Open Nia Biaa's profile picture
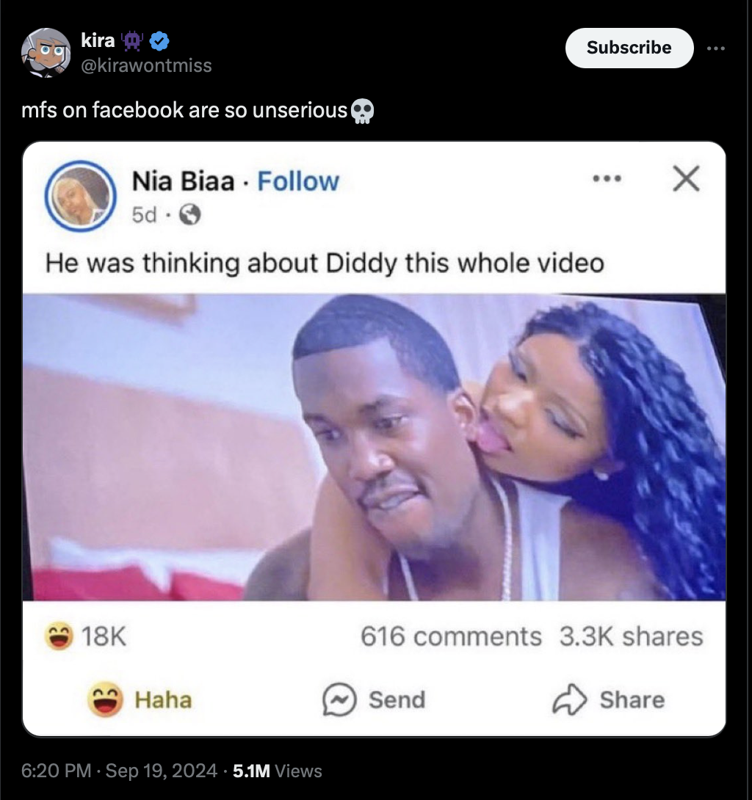This screenshot has width=752, height=800. click(81, 196)
